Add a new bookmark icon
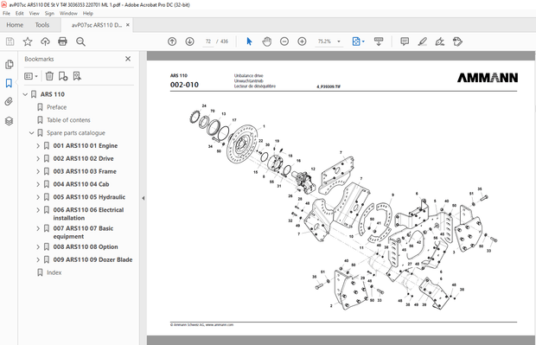 [x=63, y=76]
